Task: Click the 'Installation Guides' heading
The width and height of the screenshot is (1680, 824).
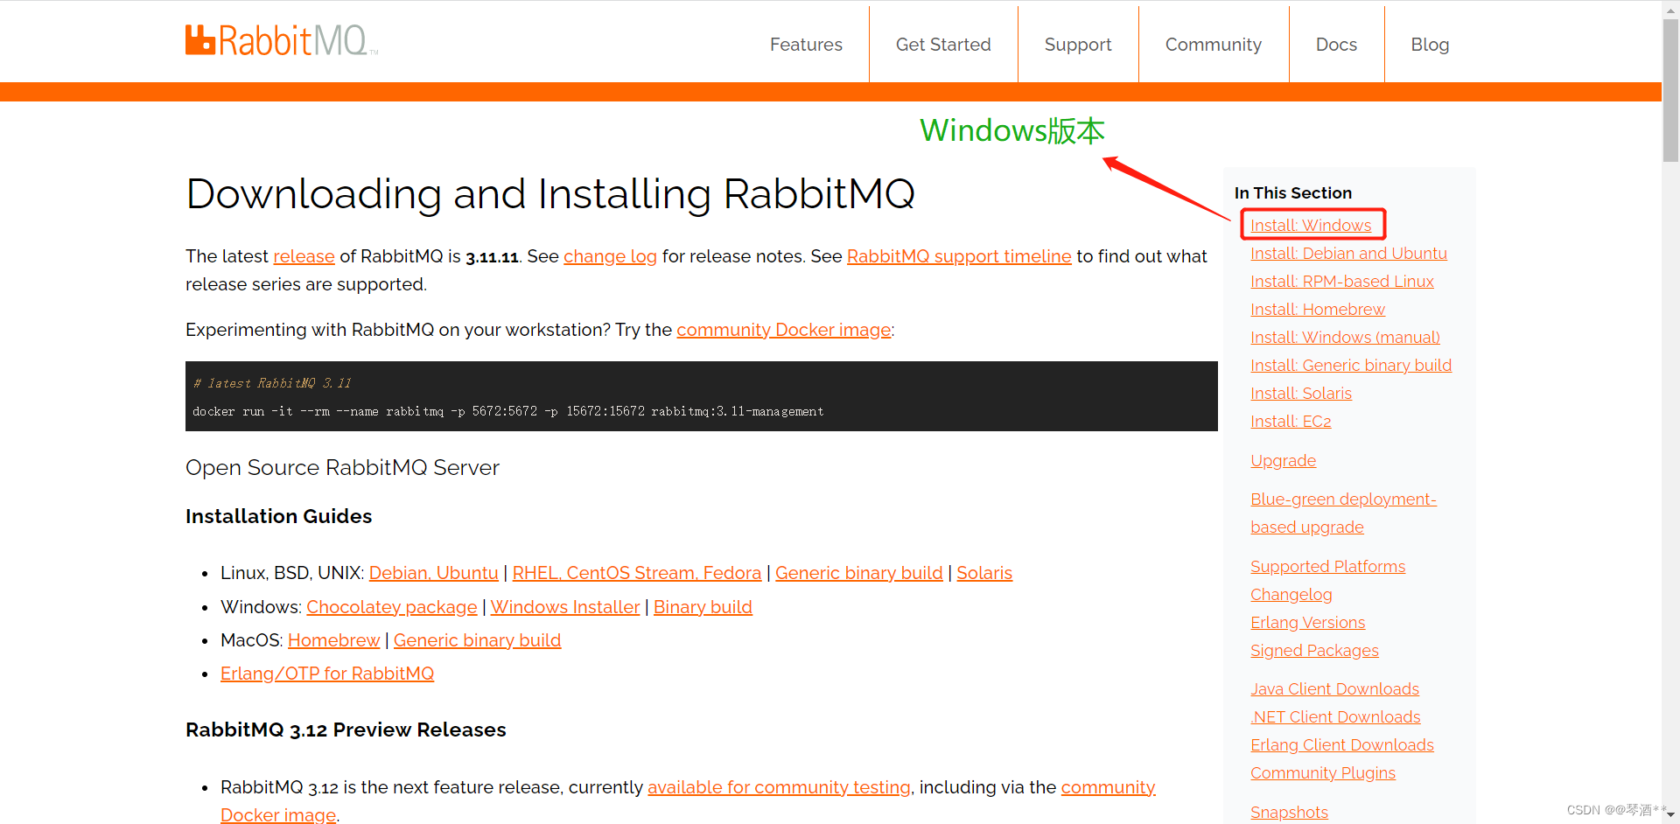Action: (278, 516)
